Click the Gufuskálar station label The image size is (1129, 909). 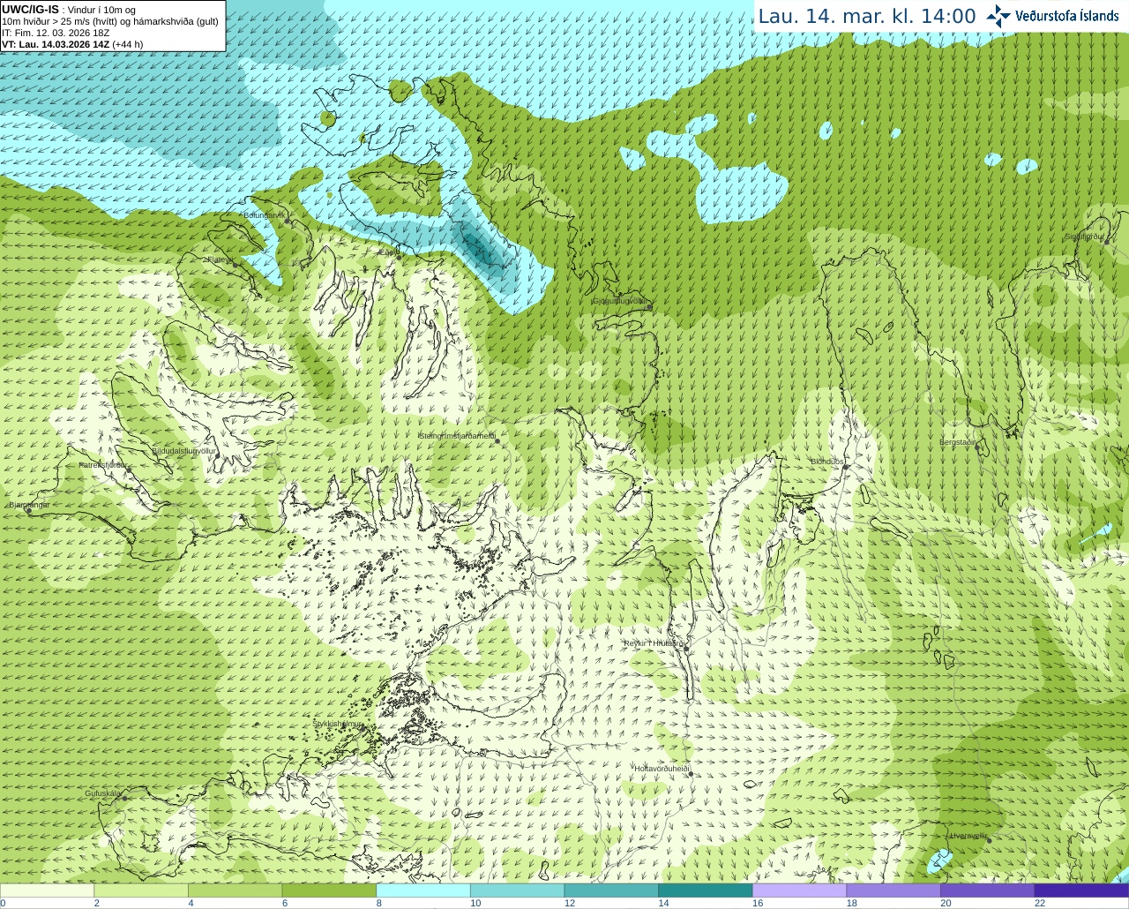[102, 793]
